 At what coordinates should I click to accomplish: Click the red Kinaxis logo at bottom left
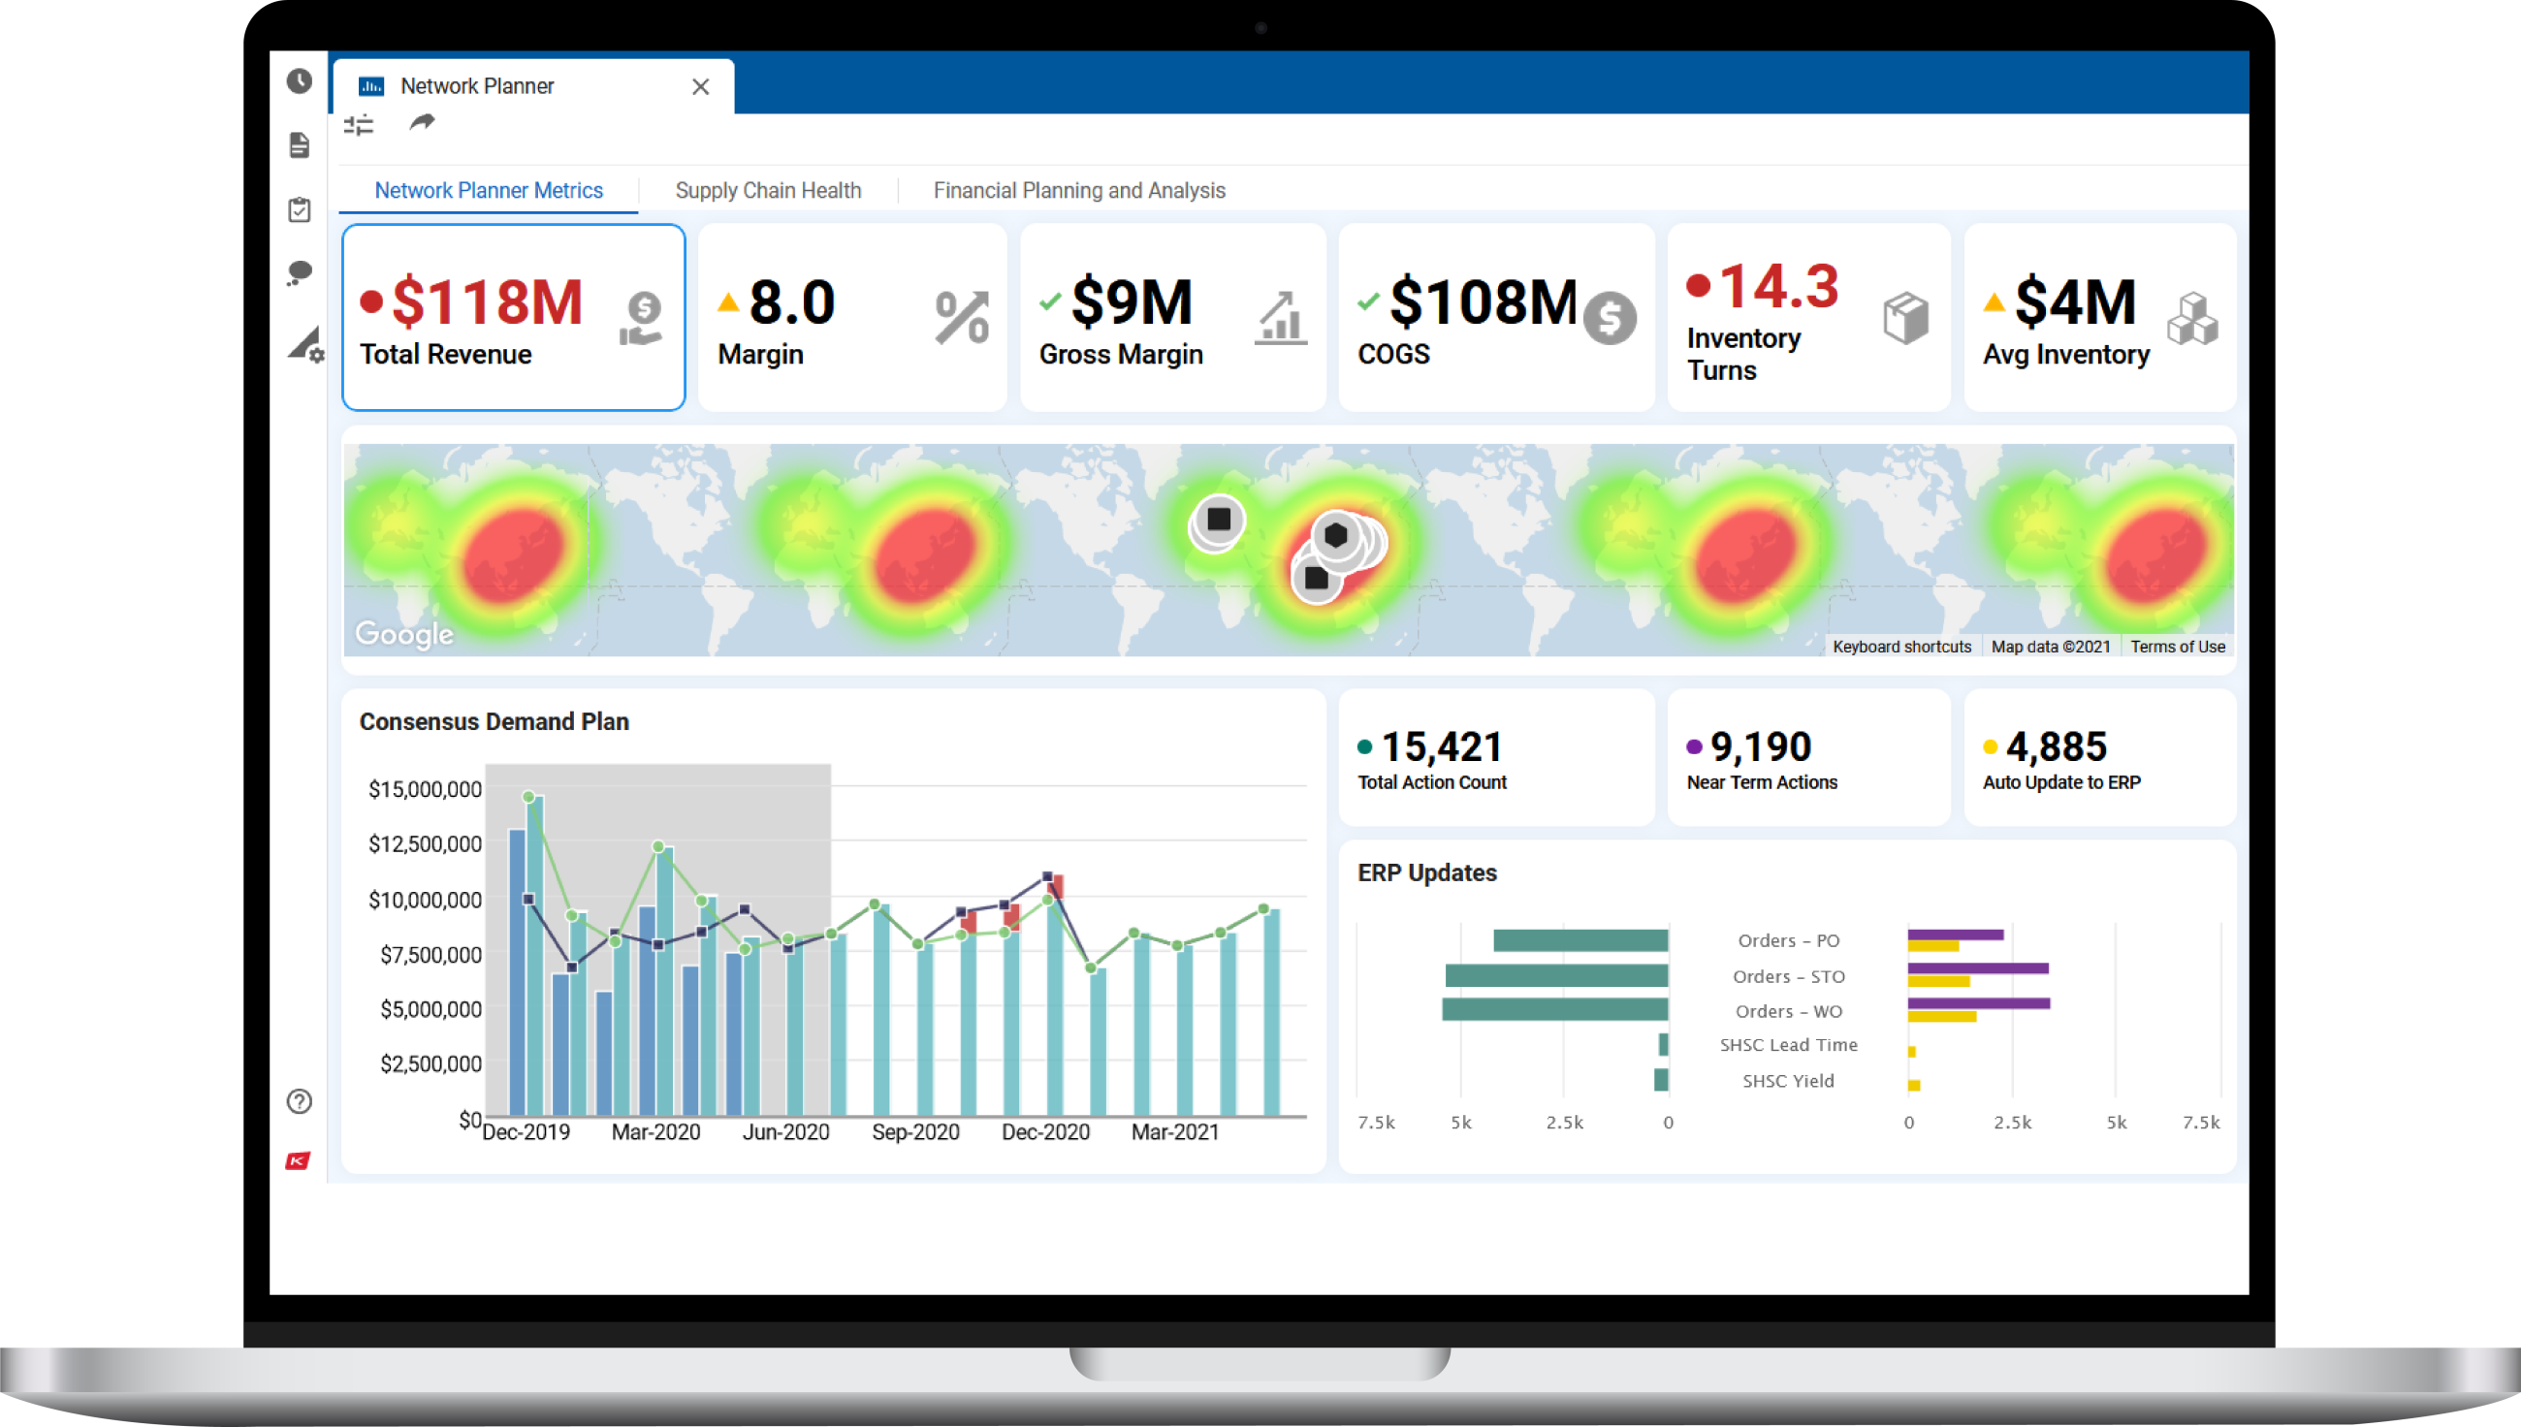[x=298, y=1161]
